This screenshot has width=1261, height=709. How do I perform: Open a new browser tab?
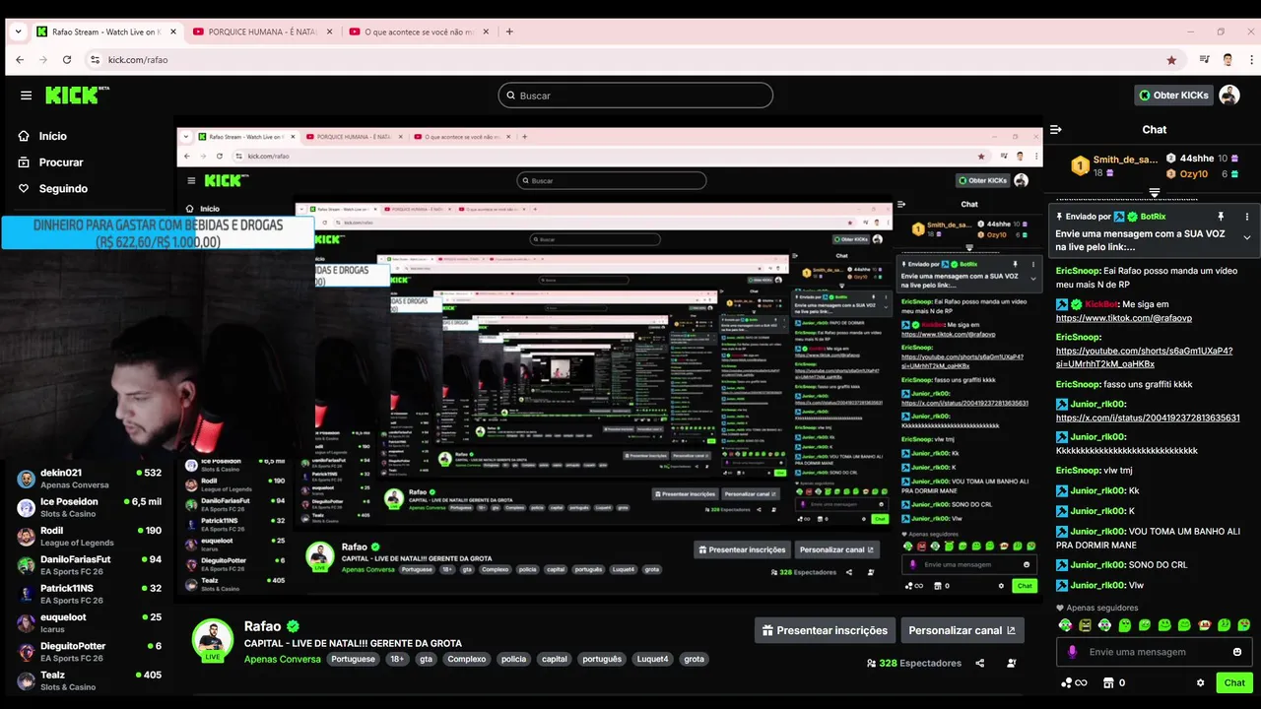(509, 32)
